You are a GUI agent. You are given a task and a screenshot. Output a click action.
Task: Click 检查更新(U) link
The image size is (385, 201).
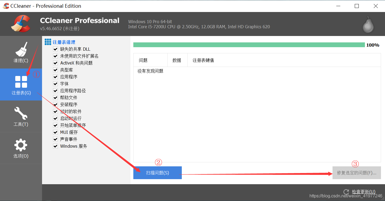click(364, 192)
